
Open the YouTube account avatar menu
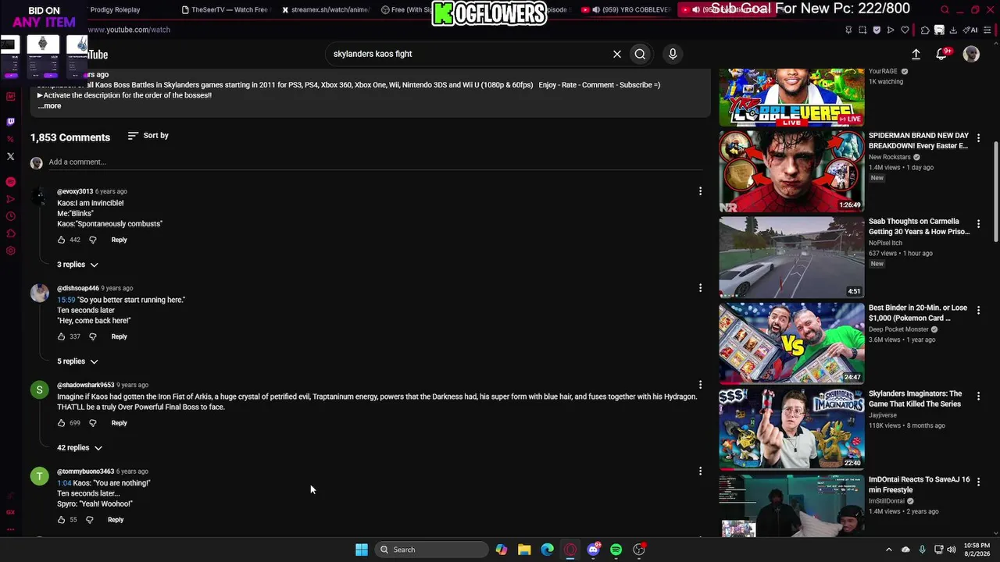tap(971, 54)
